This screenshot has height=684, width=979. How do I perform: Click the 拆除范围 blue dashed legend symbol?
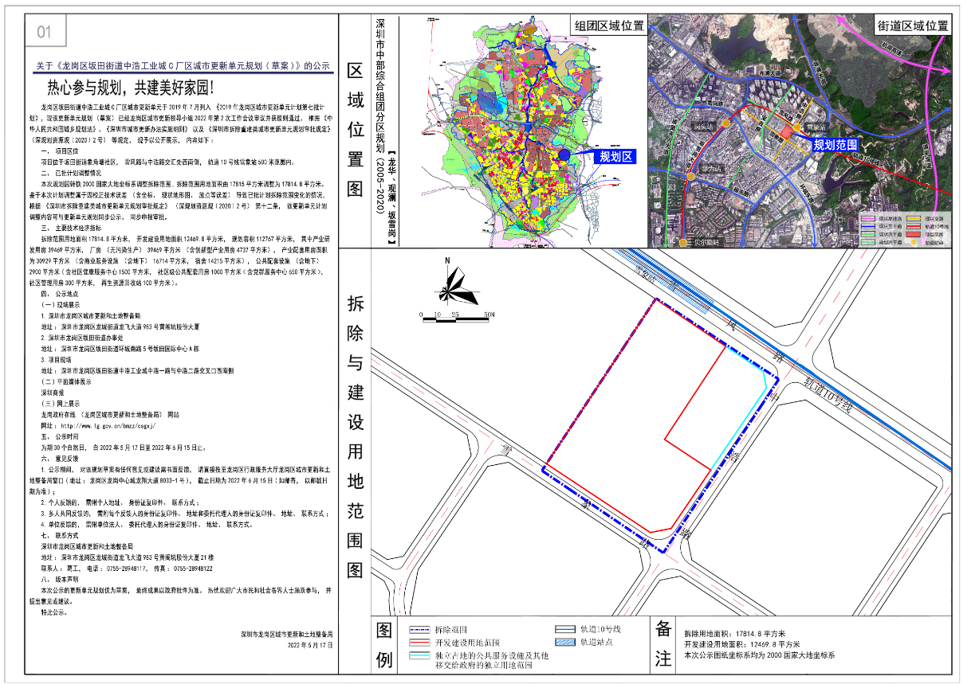[x=419, y=629]
